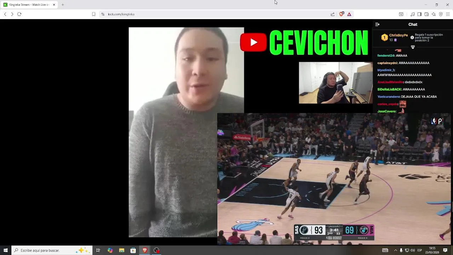Viewport: 453px width, 255px height.
Task: Click the Chat panel header title
Action: 413,24
